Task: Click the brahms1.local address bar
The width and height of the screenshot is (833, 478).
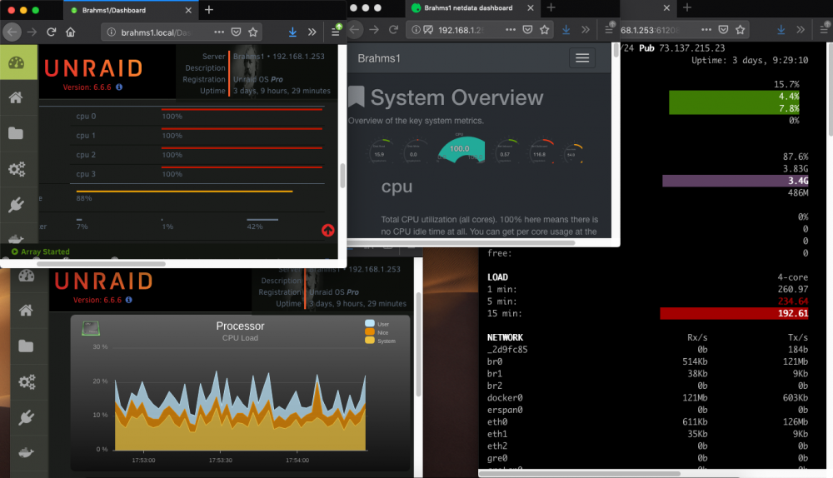Action: click(183, 32)
